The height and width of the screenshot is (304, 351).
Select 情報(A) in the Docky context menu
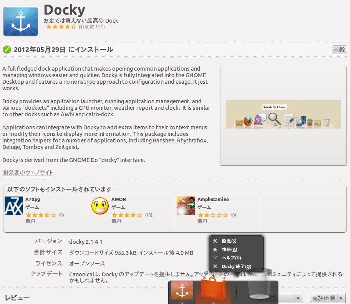pos(237,249)
